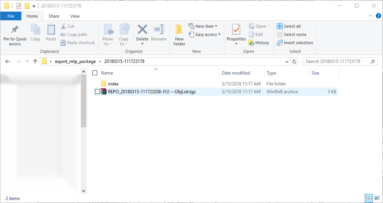
Task: Click the WinRAR archive icon
Action: point(104,92)
